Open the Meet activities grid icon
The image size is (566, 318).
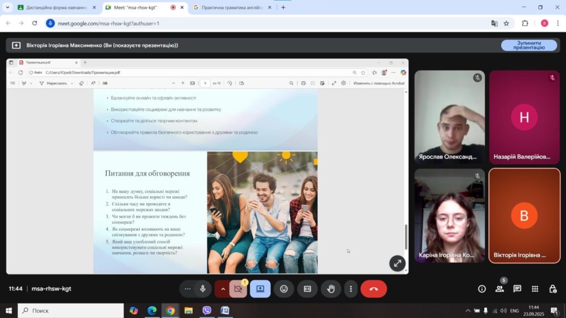[535, 289]
